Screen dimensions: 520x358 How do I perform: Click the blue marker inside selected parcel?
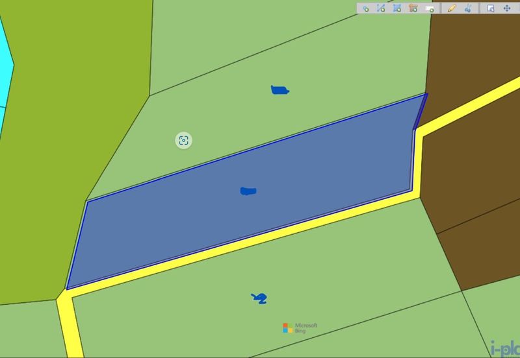click(248, 191)
